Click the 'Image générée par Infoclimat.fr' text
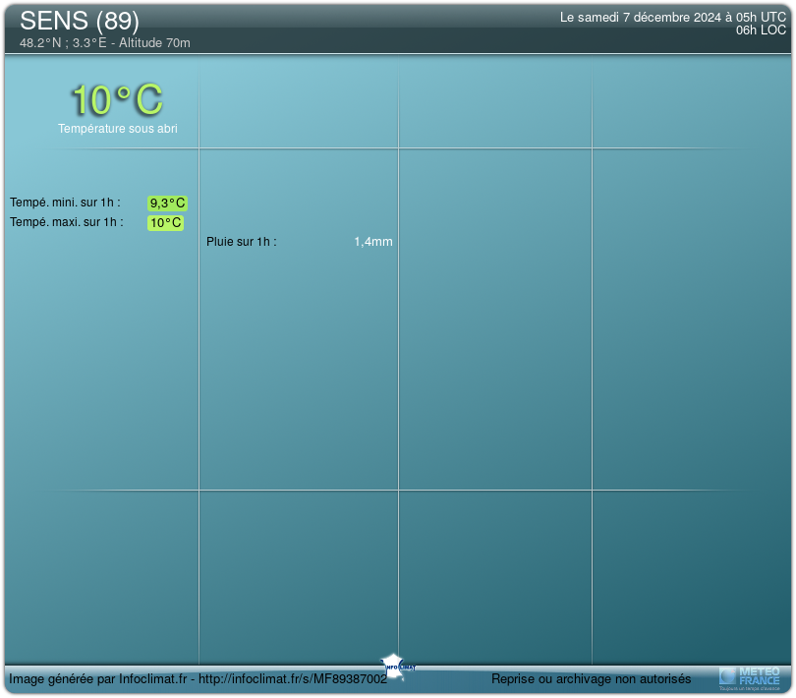796x698 pixels. pos(97,679)
